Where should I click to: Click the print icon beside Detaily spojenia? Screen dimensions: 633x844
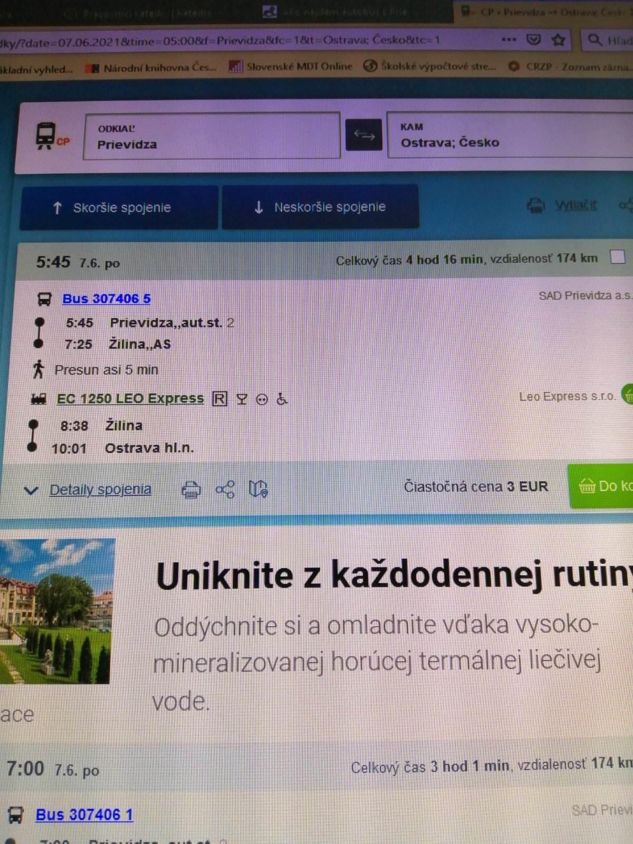tap(191, 490)
